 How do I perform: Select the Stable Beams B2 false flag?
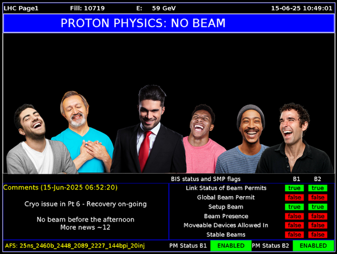pos(318,235)
